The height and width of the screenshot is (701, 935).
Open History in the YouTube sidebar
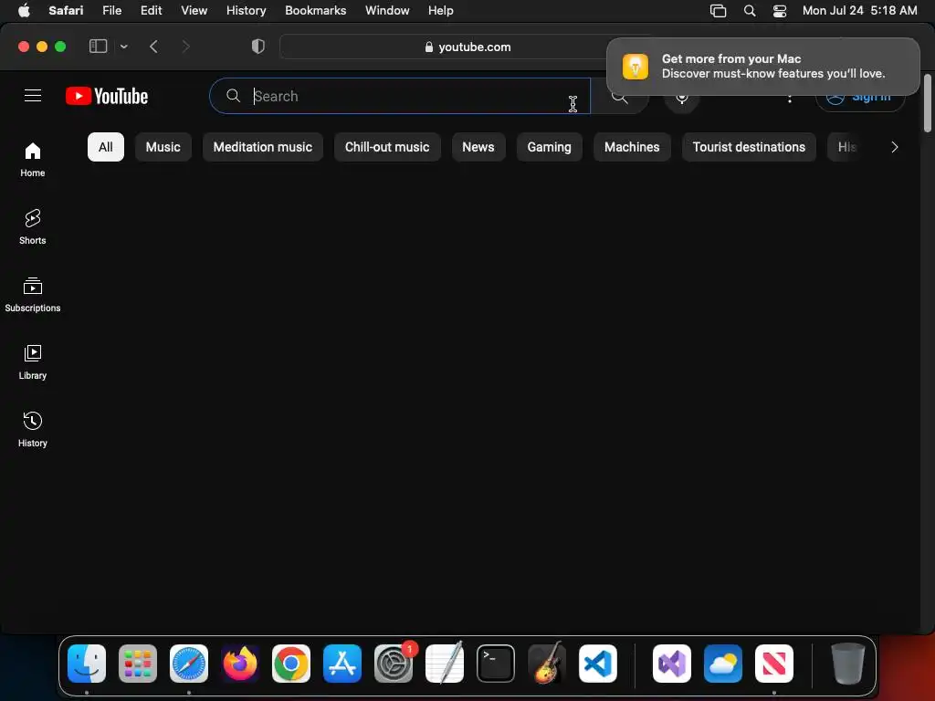(33, 430)
